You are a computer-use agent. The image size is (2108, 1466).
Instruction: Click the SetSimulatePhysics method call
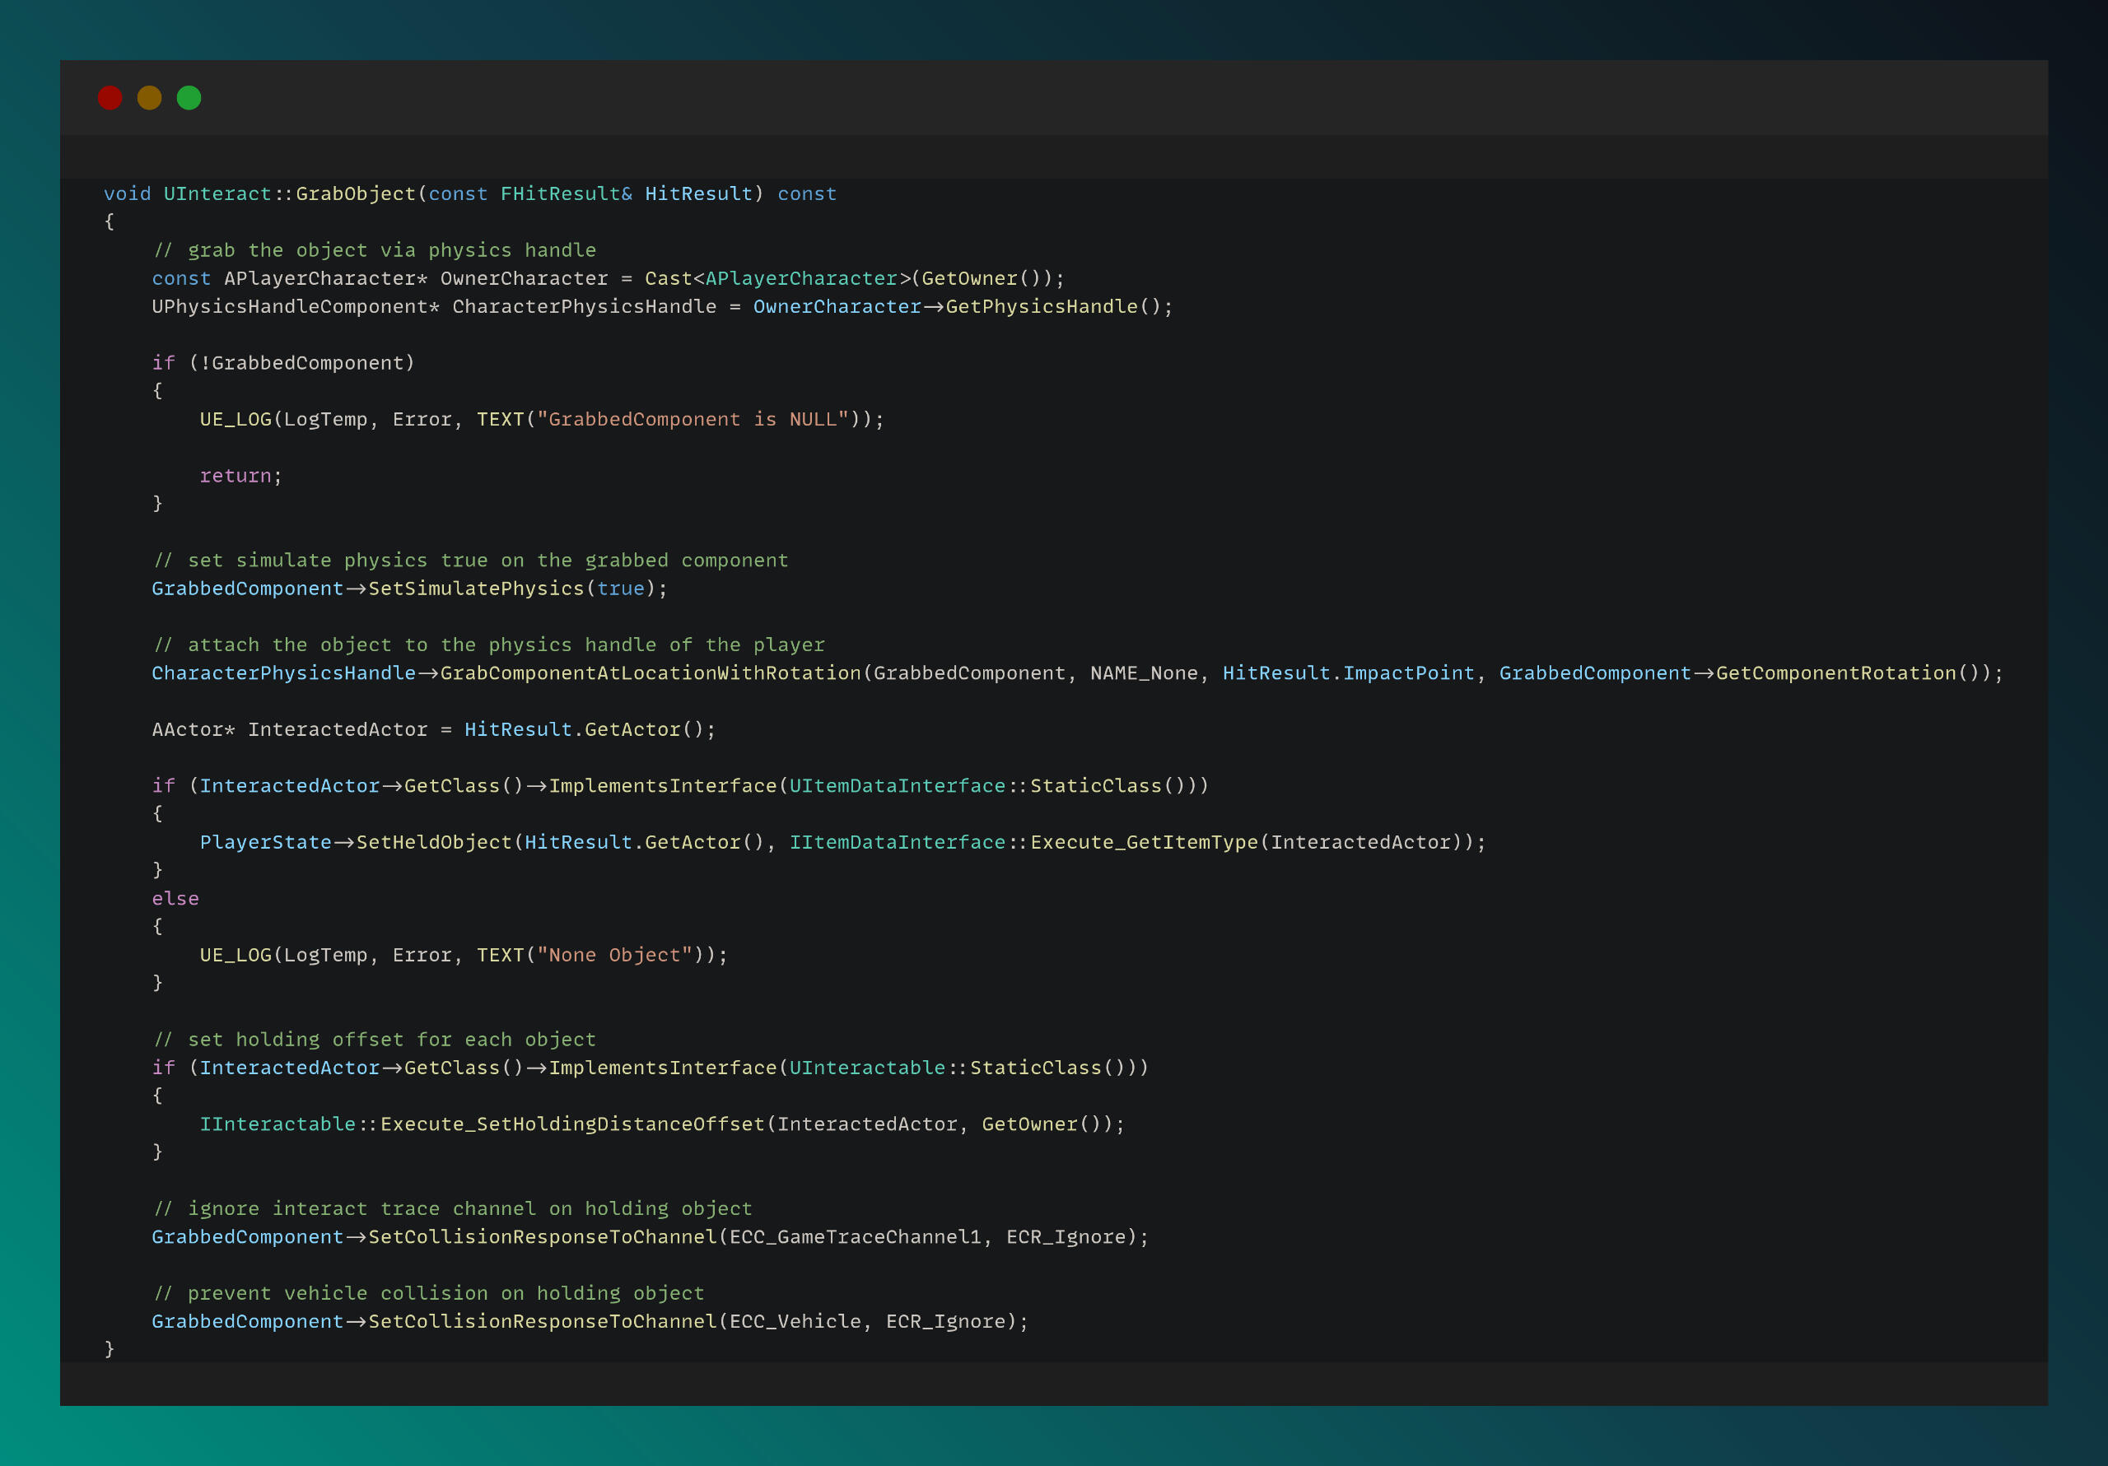(476, 589)
